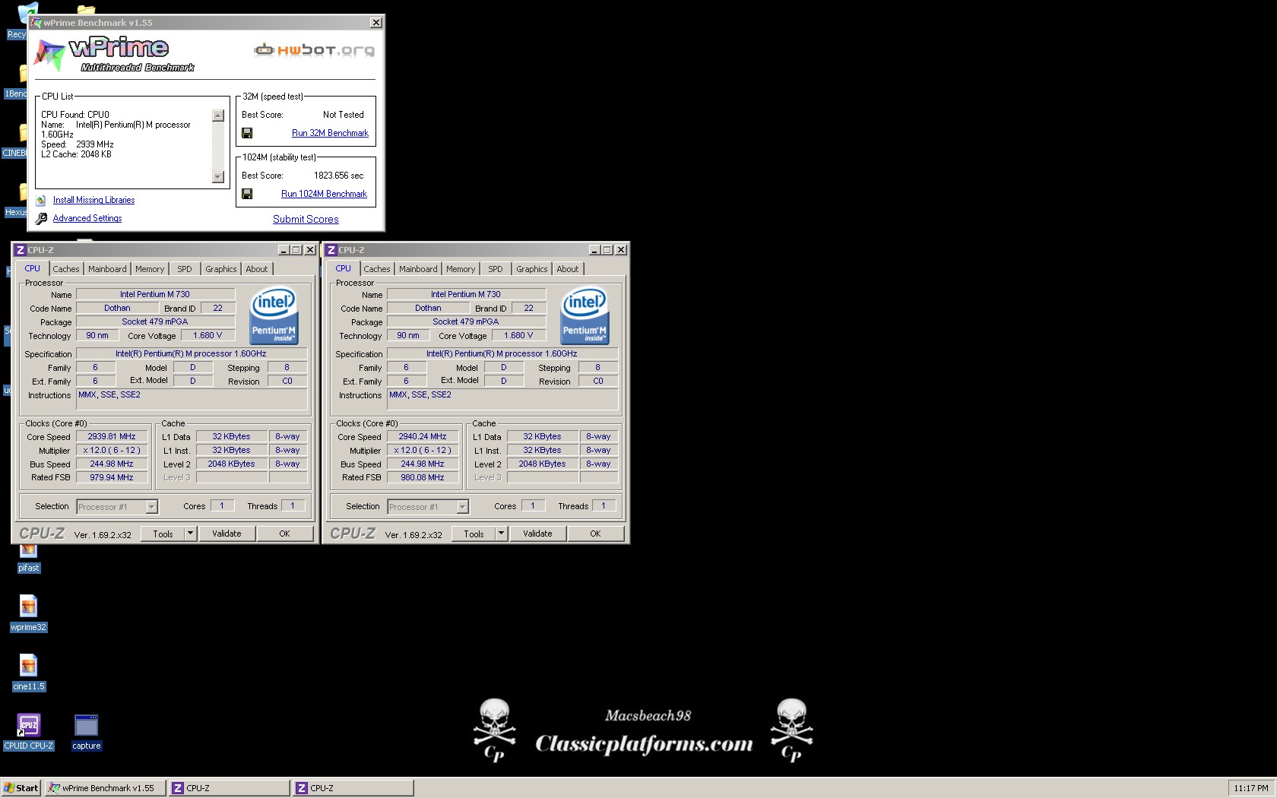Switch to Graphics tab in left CPU-Z
1277x798 pixels.
pyautogui.click(x=221, y=269)
